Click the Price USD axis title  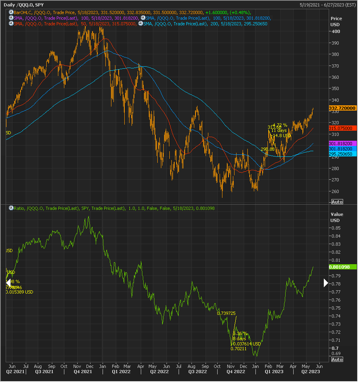336,21
